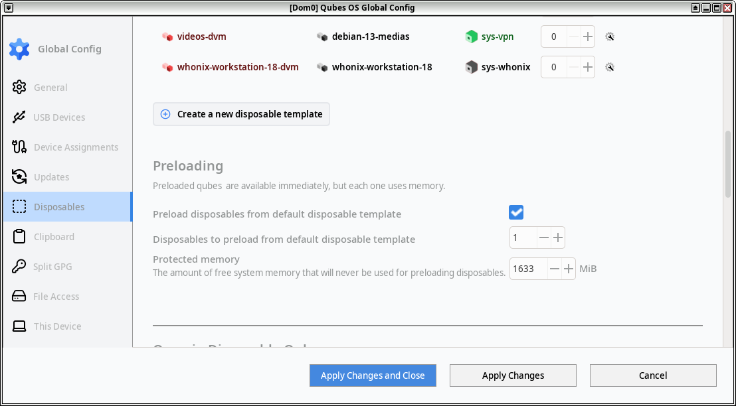Click the USB Devices sidebar icon
Screen dimensions: 736x406
(x=19, y=117)
